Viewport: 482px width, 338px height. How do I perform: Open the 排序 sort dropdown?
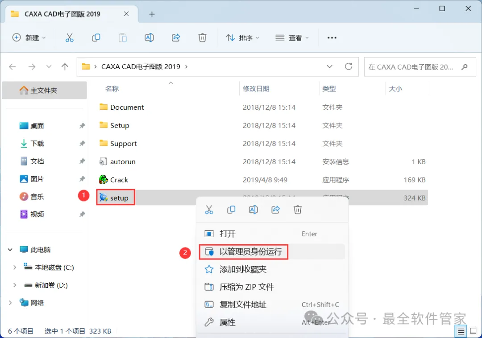[243, 38]
